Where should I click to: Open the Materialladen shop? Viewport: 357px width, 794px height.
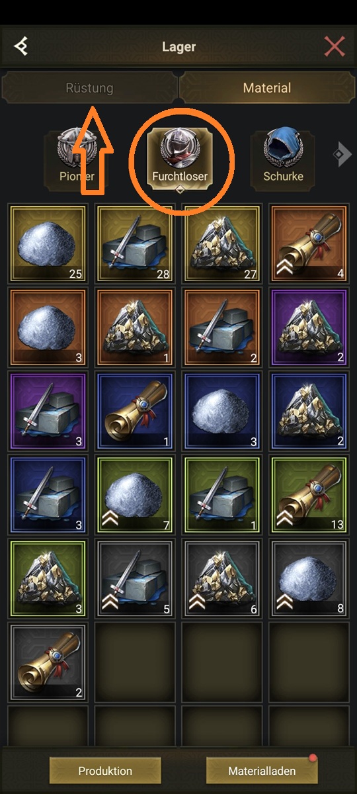pyautogui.click(x=262, y=771)
